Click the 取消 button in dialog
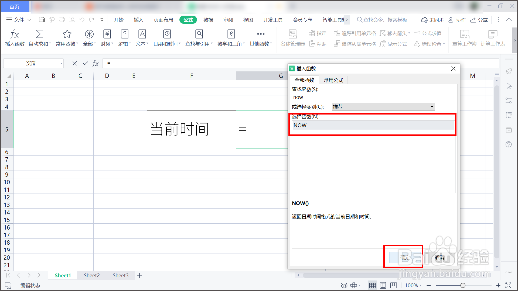 click(x=439, y=258)
